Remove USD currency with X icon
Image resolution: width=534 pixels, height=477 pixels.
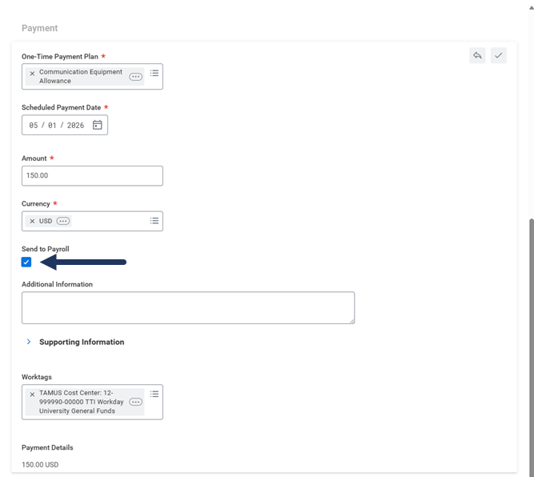(32, 221)
